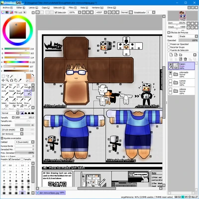Choose the Pencil brush tool
The height and width of the screenshot is (199, 199).
(x=5, y=86)
